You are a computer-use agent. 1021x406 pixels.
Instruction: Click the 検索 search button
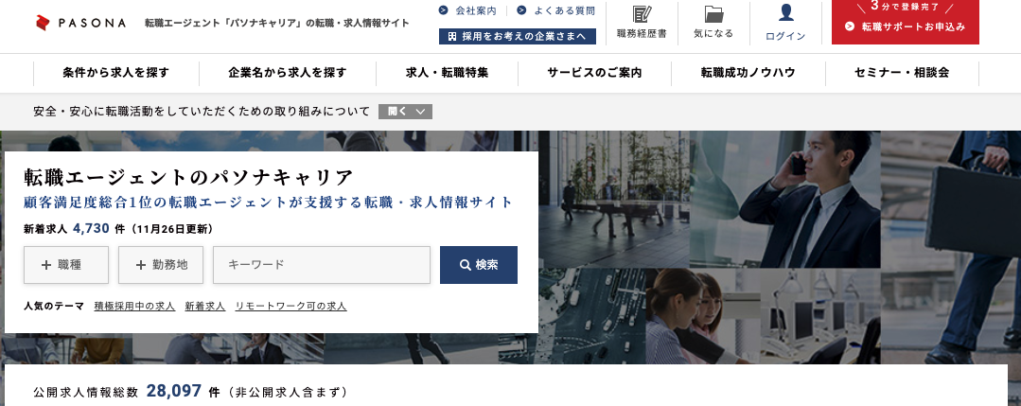pos(479,265)
